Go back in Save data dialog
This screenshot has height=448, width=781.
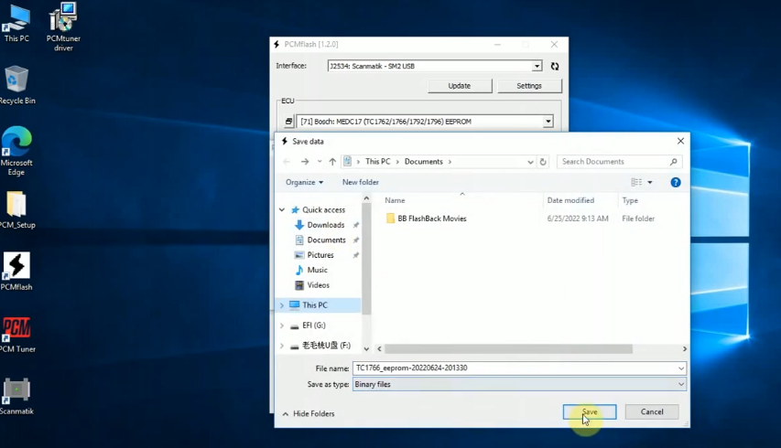(287, 162)
